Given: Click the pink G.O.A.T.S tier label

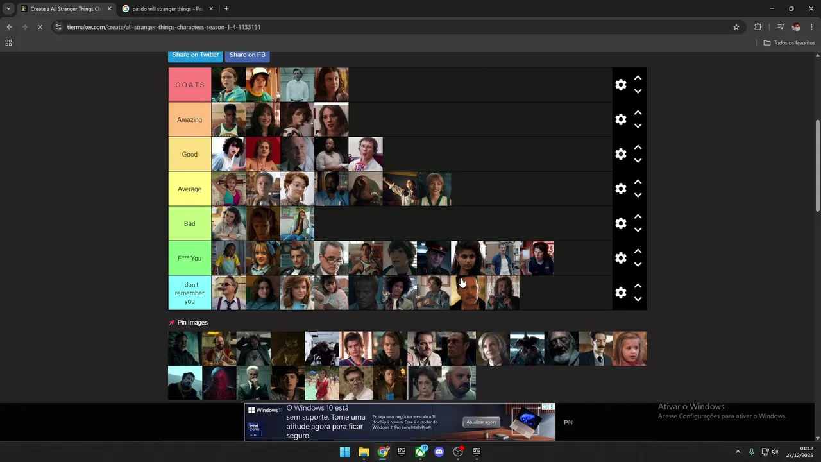Looking at the screenshot, I should click(189, 85).
